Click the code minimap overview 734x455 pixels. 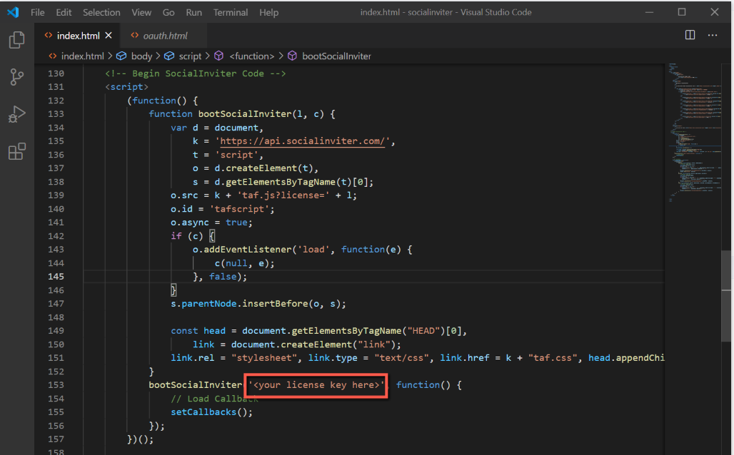(x=695, y=133)
